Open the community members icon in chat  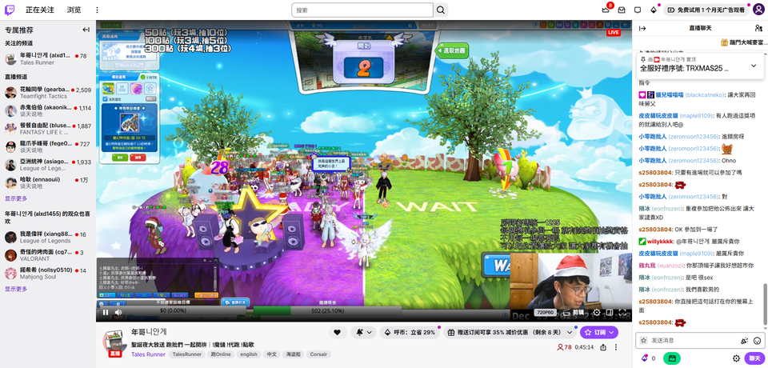(x=758, y=28)
